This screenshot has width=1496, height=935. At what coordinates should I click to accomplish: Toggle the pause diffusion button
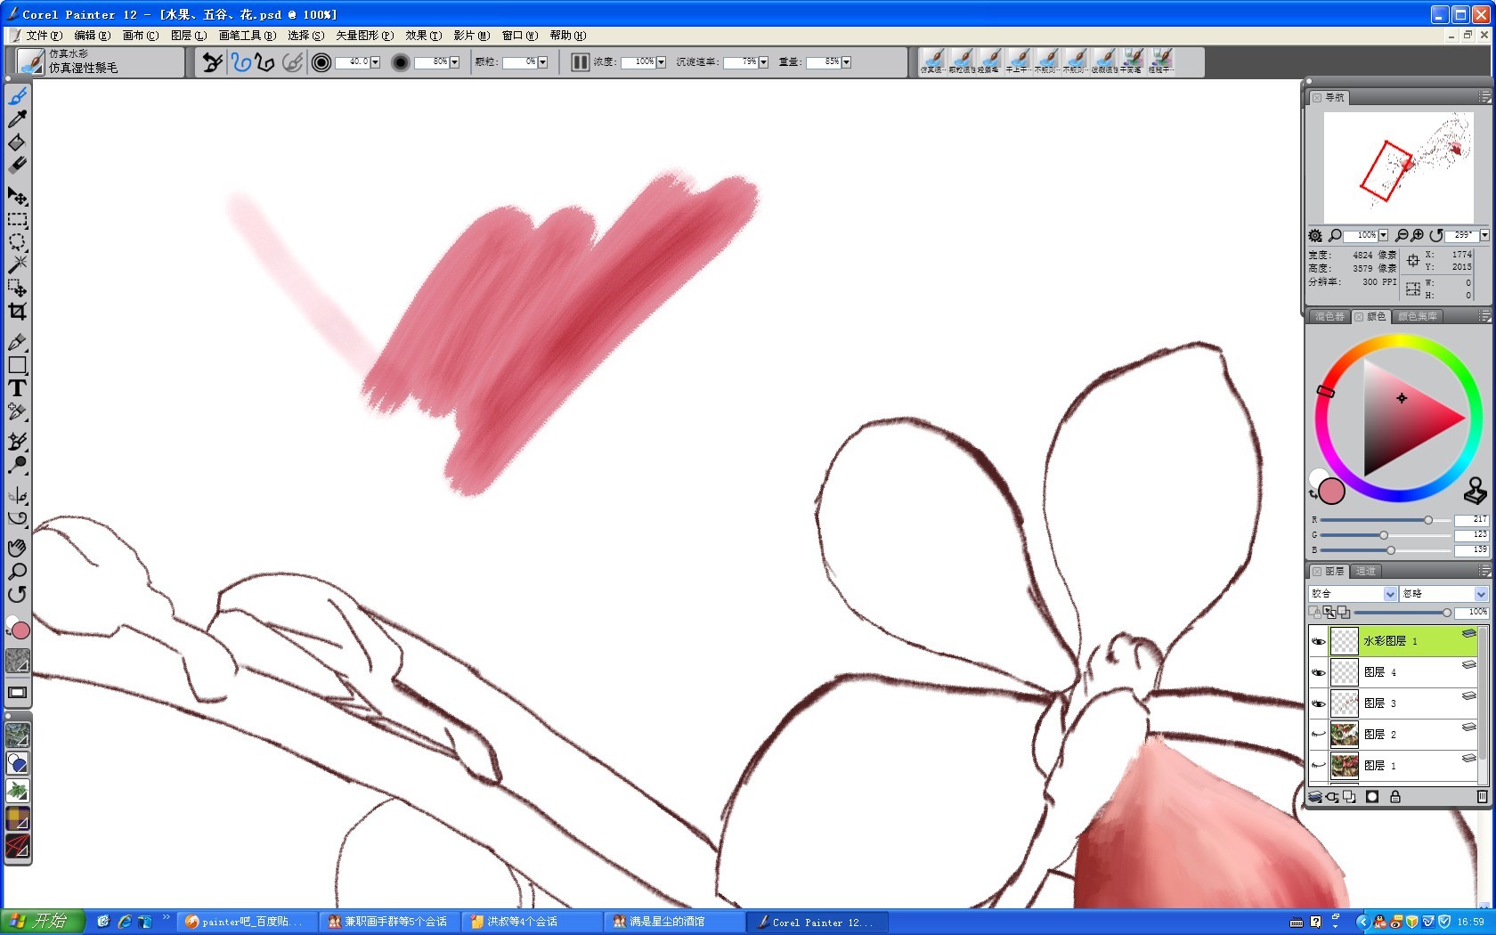pyautogui.click(x=580, y=62)
